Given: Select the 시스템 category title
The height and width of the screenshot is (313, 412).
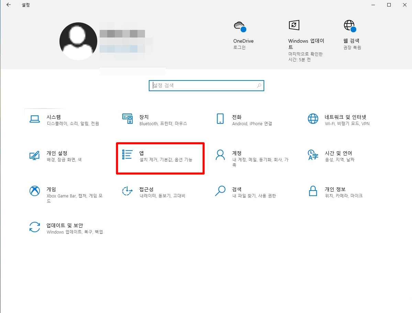Looking at the screenshot, I should pos(54,117).
